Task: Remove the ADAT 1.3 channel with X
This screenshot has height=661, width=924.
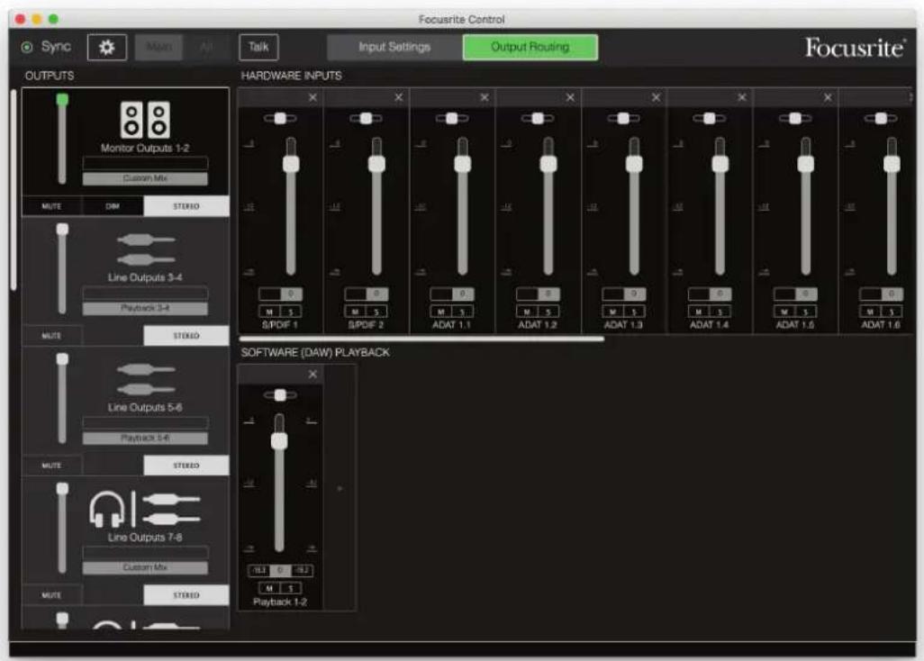Action: coord(656,97)
